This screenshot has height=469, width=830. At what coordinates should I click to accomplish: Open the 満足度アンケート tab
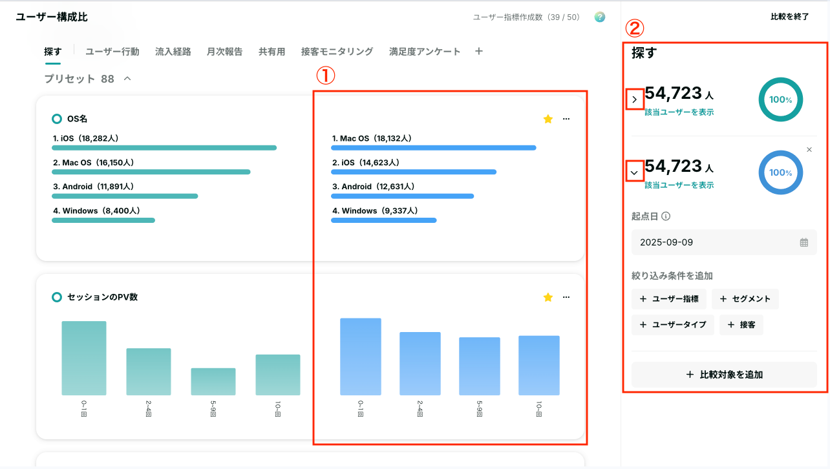[x=425, y=52]
